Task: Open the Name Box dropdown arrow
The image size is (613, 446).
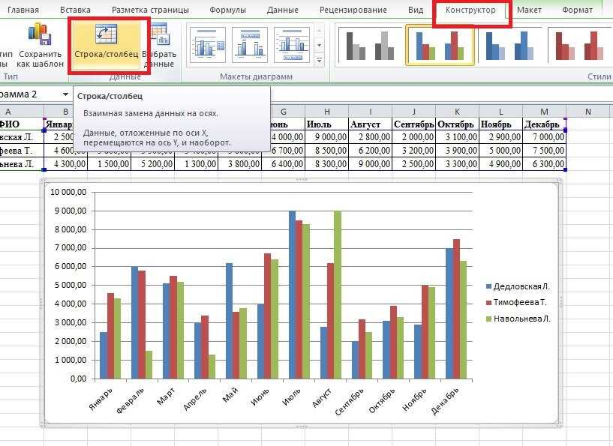Action: coord(65,94)
